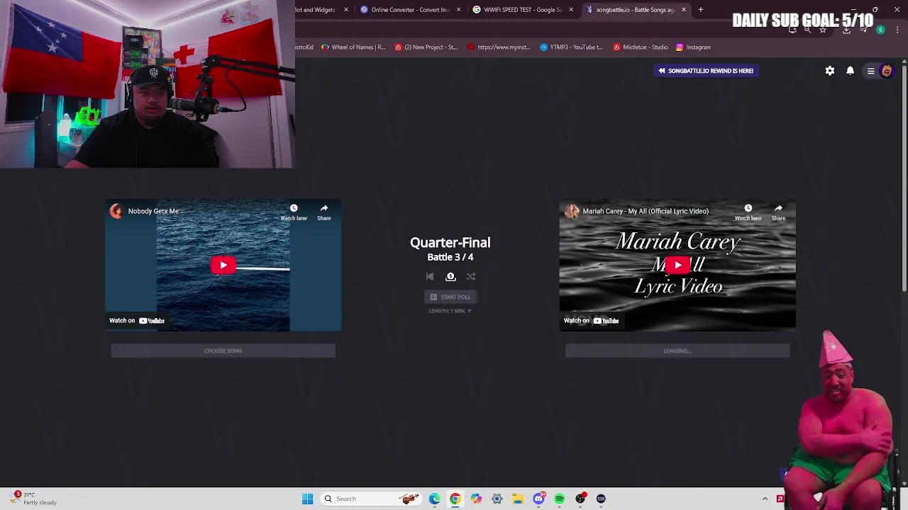Image resolution: width=908 pixels, height=510 pixels.
Task: Click the Choose Song button under left video
Action: point(223,351)
